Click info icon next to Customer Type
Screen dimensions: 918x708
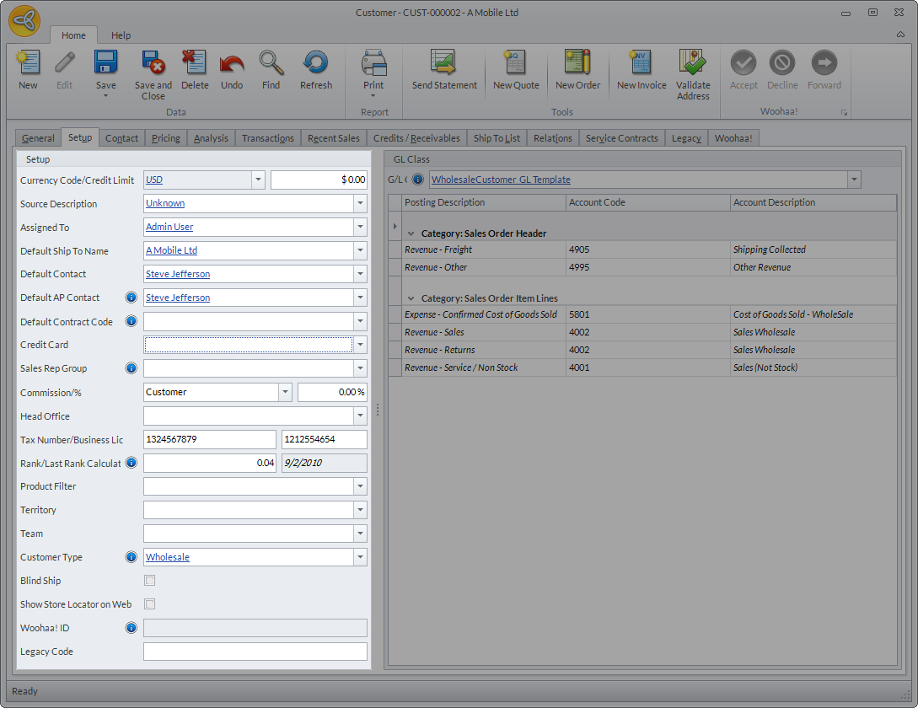click(x=132, y=557)
